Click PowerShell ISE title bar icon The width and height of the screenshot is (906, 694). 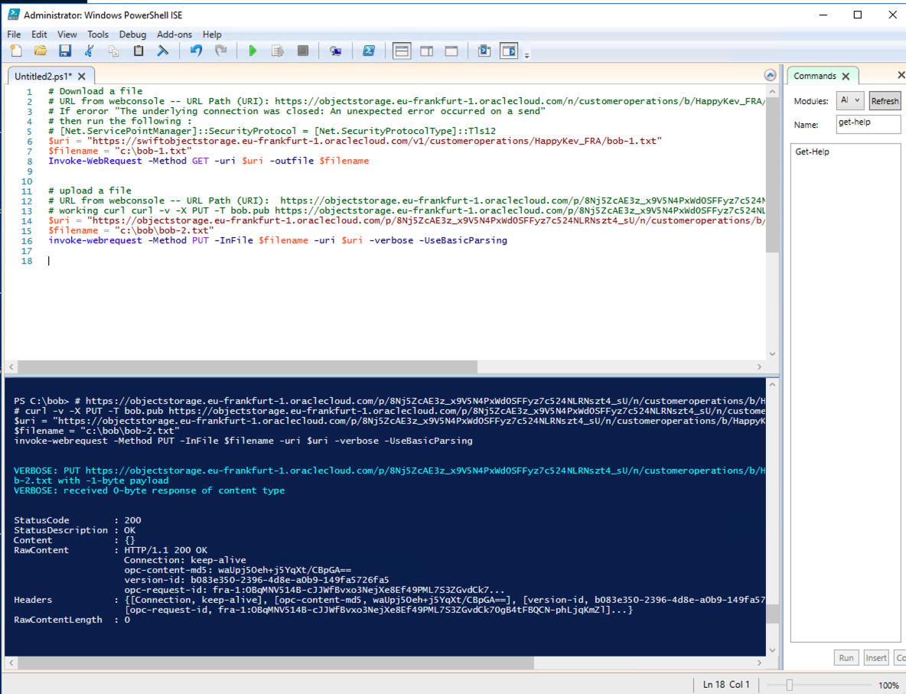point(13,15)
